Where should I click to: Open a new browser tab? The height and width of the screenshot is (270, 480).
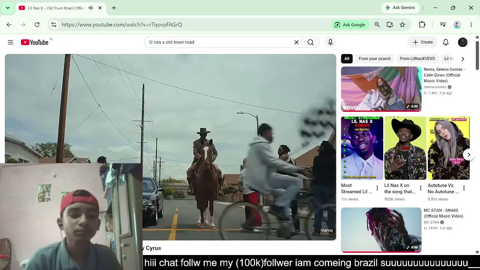(114, 8)
